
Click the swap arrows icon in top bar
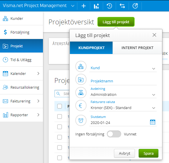[x=122, y=6]
